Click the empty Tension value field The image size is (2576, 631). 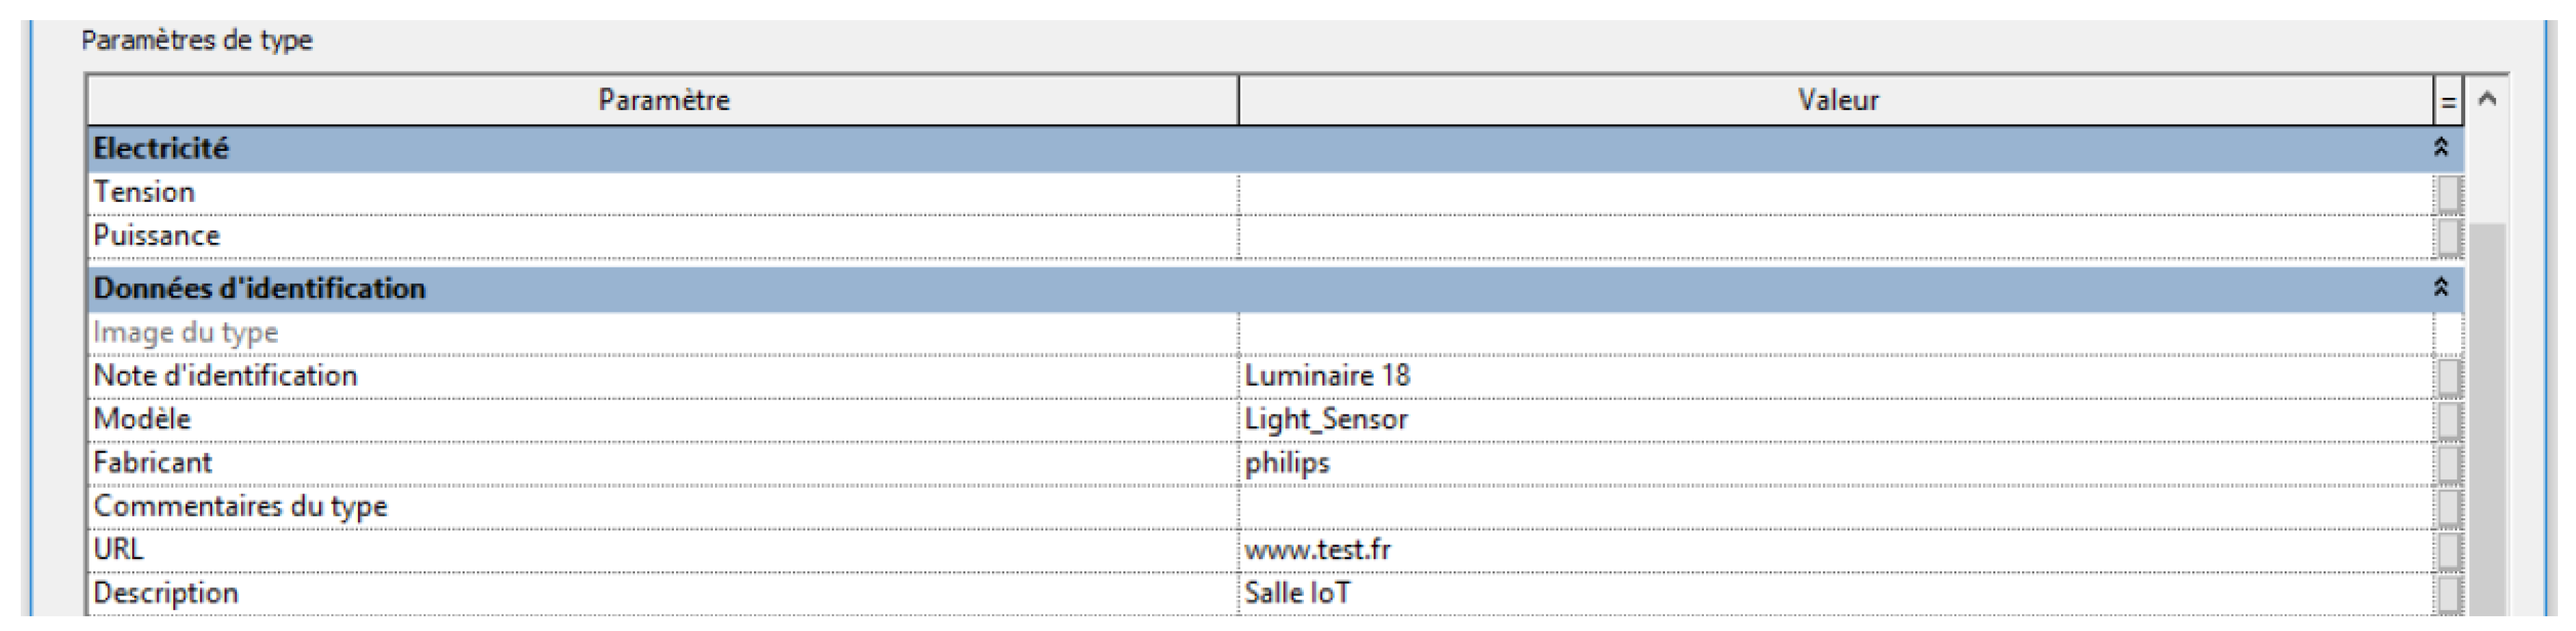coord(1836,192)
